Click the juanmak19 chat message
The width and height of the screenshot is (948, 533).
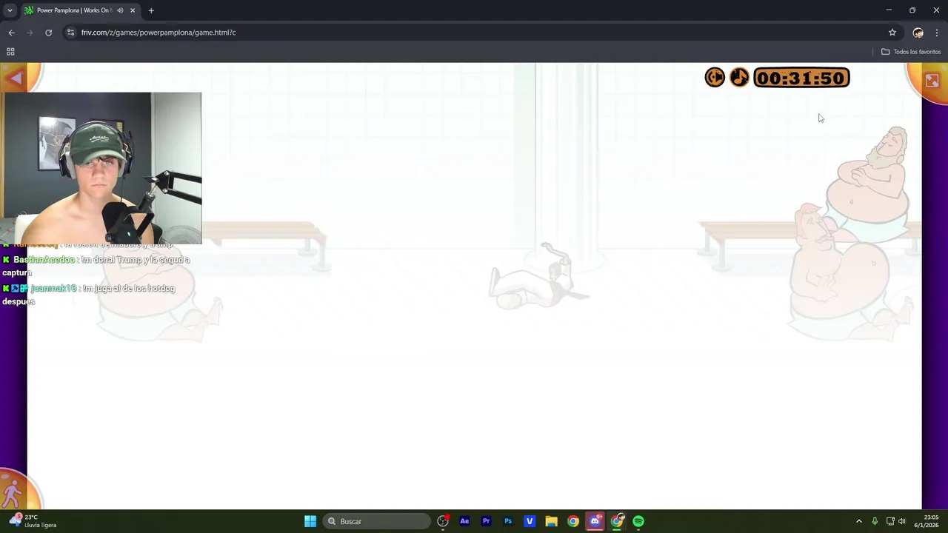(89, 295)
